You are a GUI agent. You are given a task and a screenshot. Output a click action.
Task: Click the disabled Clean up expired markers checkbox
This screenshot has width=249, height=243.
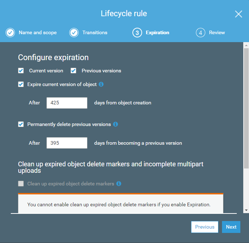tap(21, 184)
